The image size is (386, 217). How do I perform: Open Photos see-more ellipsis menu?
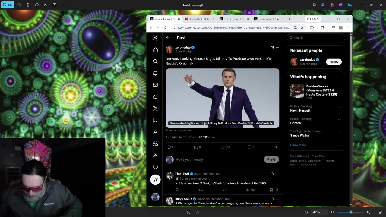point(63,5)
